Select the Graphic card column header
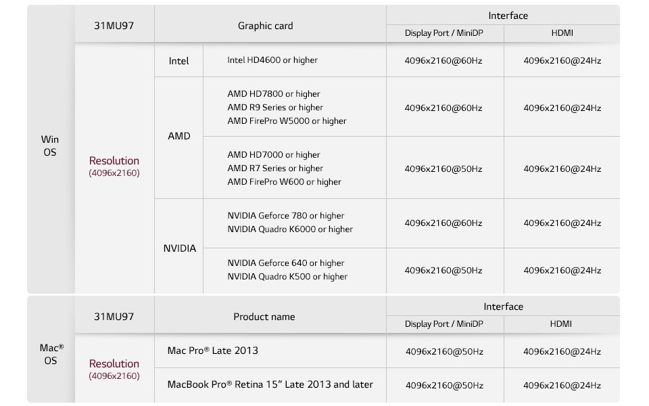Screen dimensions: 649x406 point(265,26)
